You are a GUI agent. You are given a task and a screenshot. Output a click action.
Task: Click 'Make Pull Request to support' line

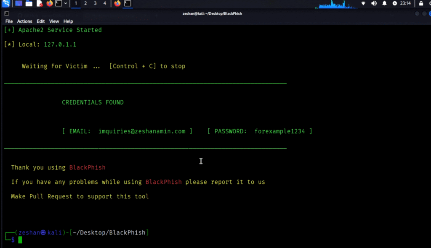pos(80,196)
